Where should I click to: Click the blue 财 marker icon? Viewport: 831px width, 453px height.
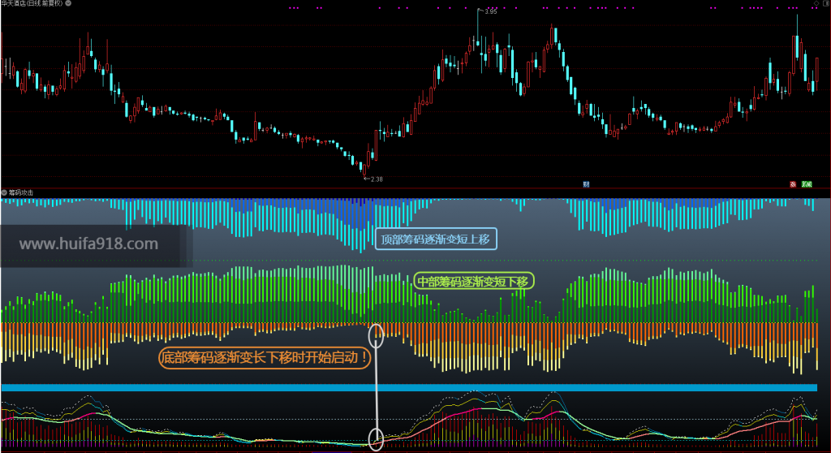click(x=586, y=184)
